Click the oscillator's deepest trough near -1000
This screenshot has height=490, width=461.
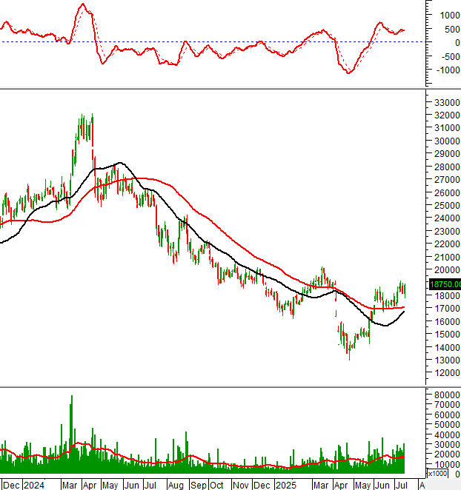[348, 72]
